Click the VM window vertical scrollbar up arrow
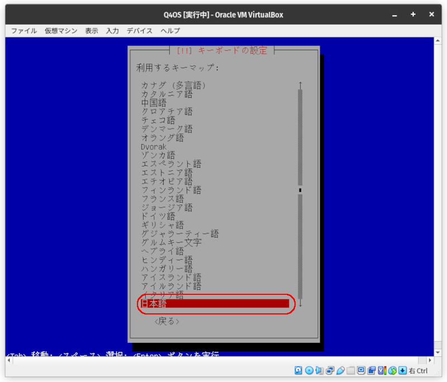The image size is (447, 382). click(x=438, y=41)
